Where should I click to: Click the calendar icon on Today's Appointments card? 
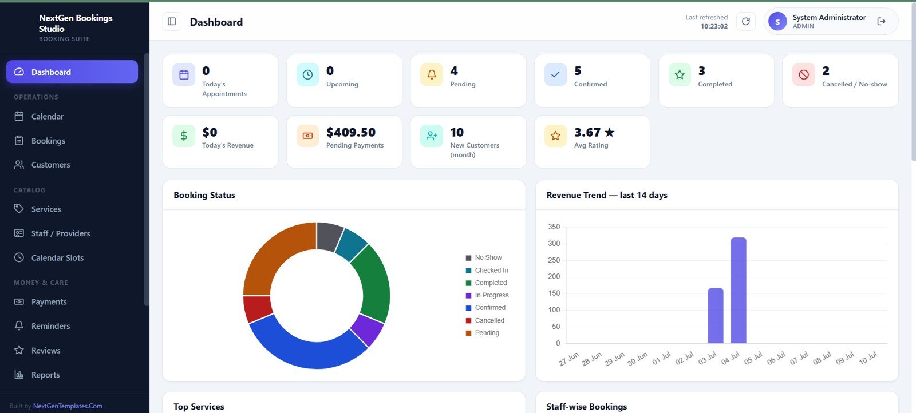pos(184,75)
